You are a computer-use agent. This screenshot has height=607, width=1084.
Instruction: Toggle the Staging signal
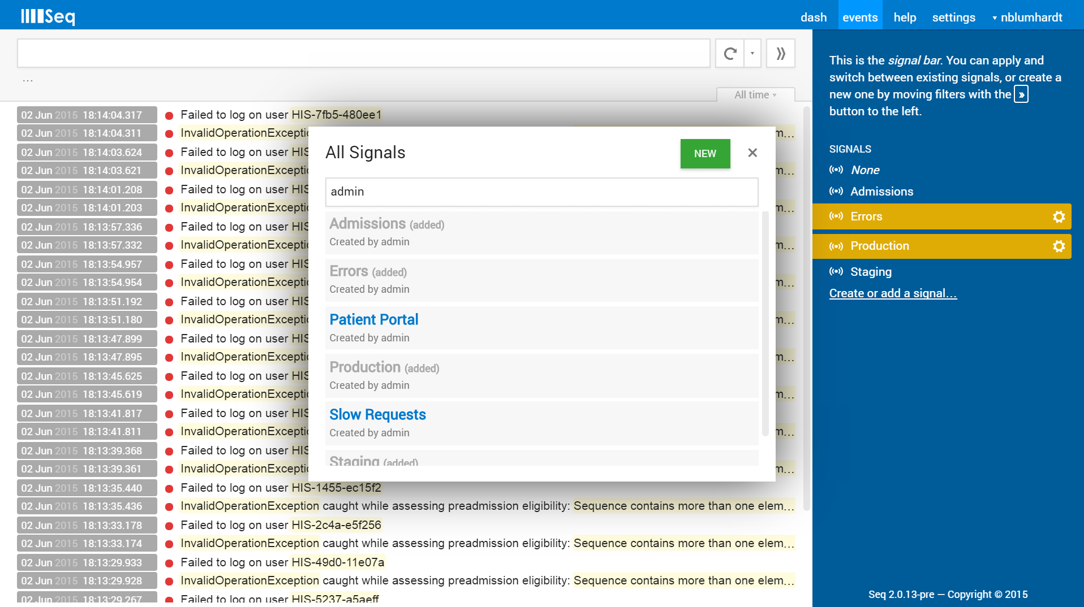[871, 272]
